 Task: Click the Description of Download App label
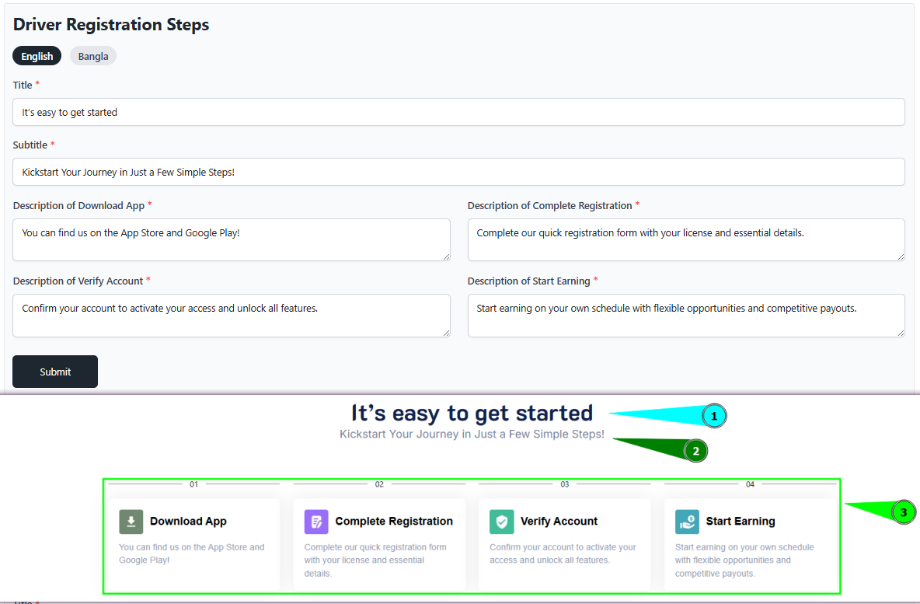pos(78,205)
